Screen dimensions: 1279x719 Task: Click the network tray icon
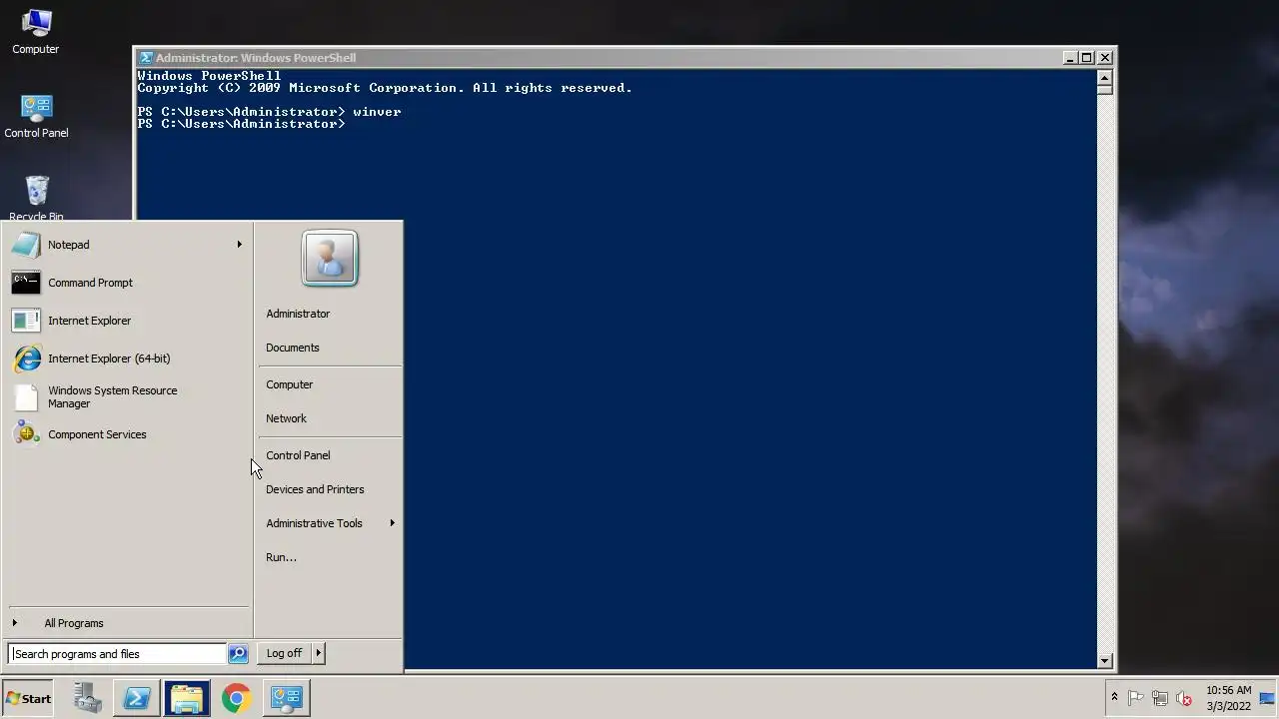pyautogui.click(x=1160, y=699)
